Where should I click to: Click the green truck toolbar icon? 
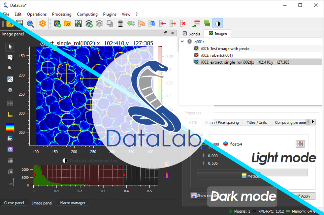131,23
